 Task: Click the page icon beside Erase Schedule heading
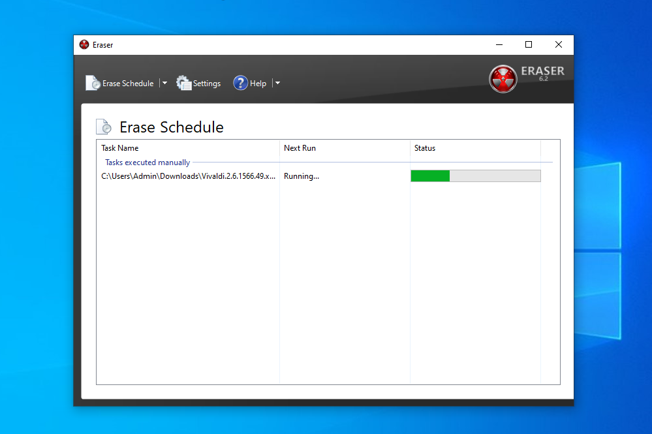tap(104, 127)
